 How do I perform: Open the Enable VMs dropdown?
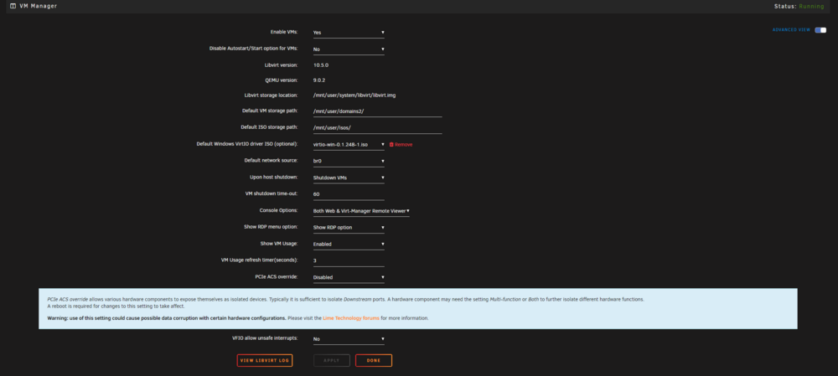click(x=349, y=33)
